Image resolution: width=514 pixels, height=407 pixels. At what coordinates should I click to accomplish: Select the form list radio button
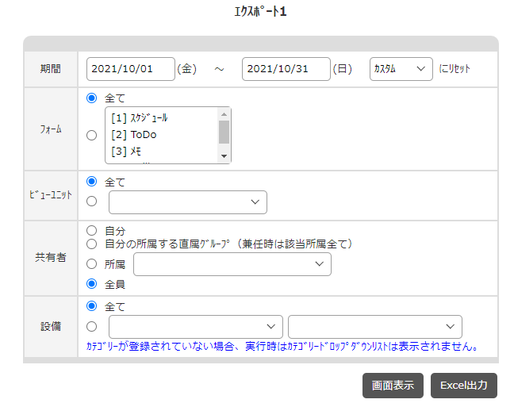(91, 135)
